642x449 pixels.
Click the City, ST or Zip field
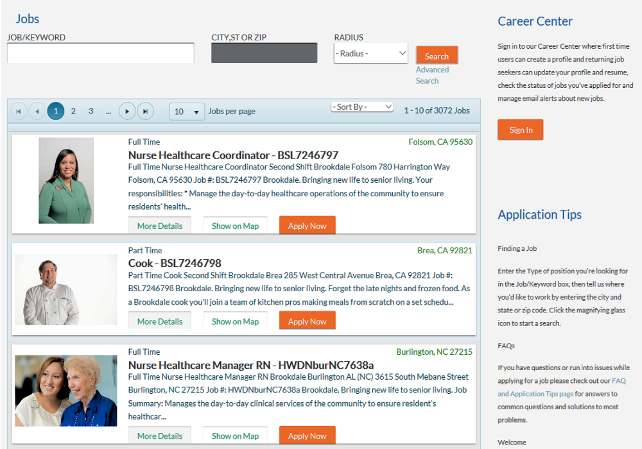[x=264, y=52]
